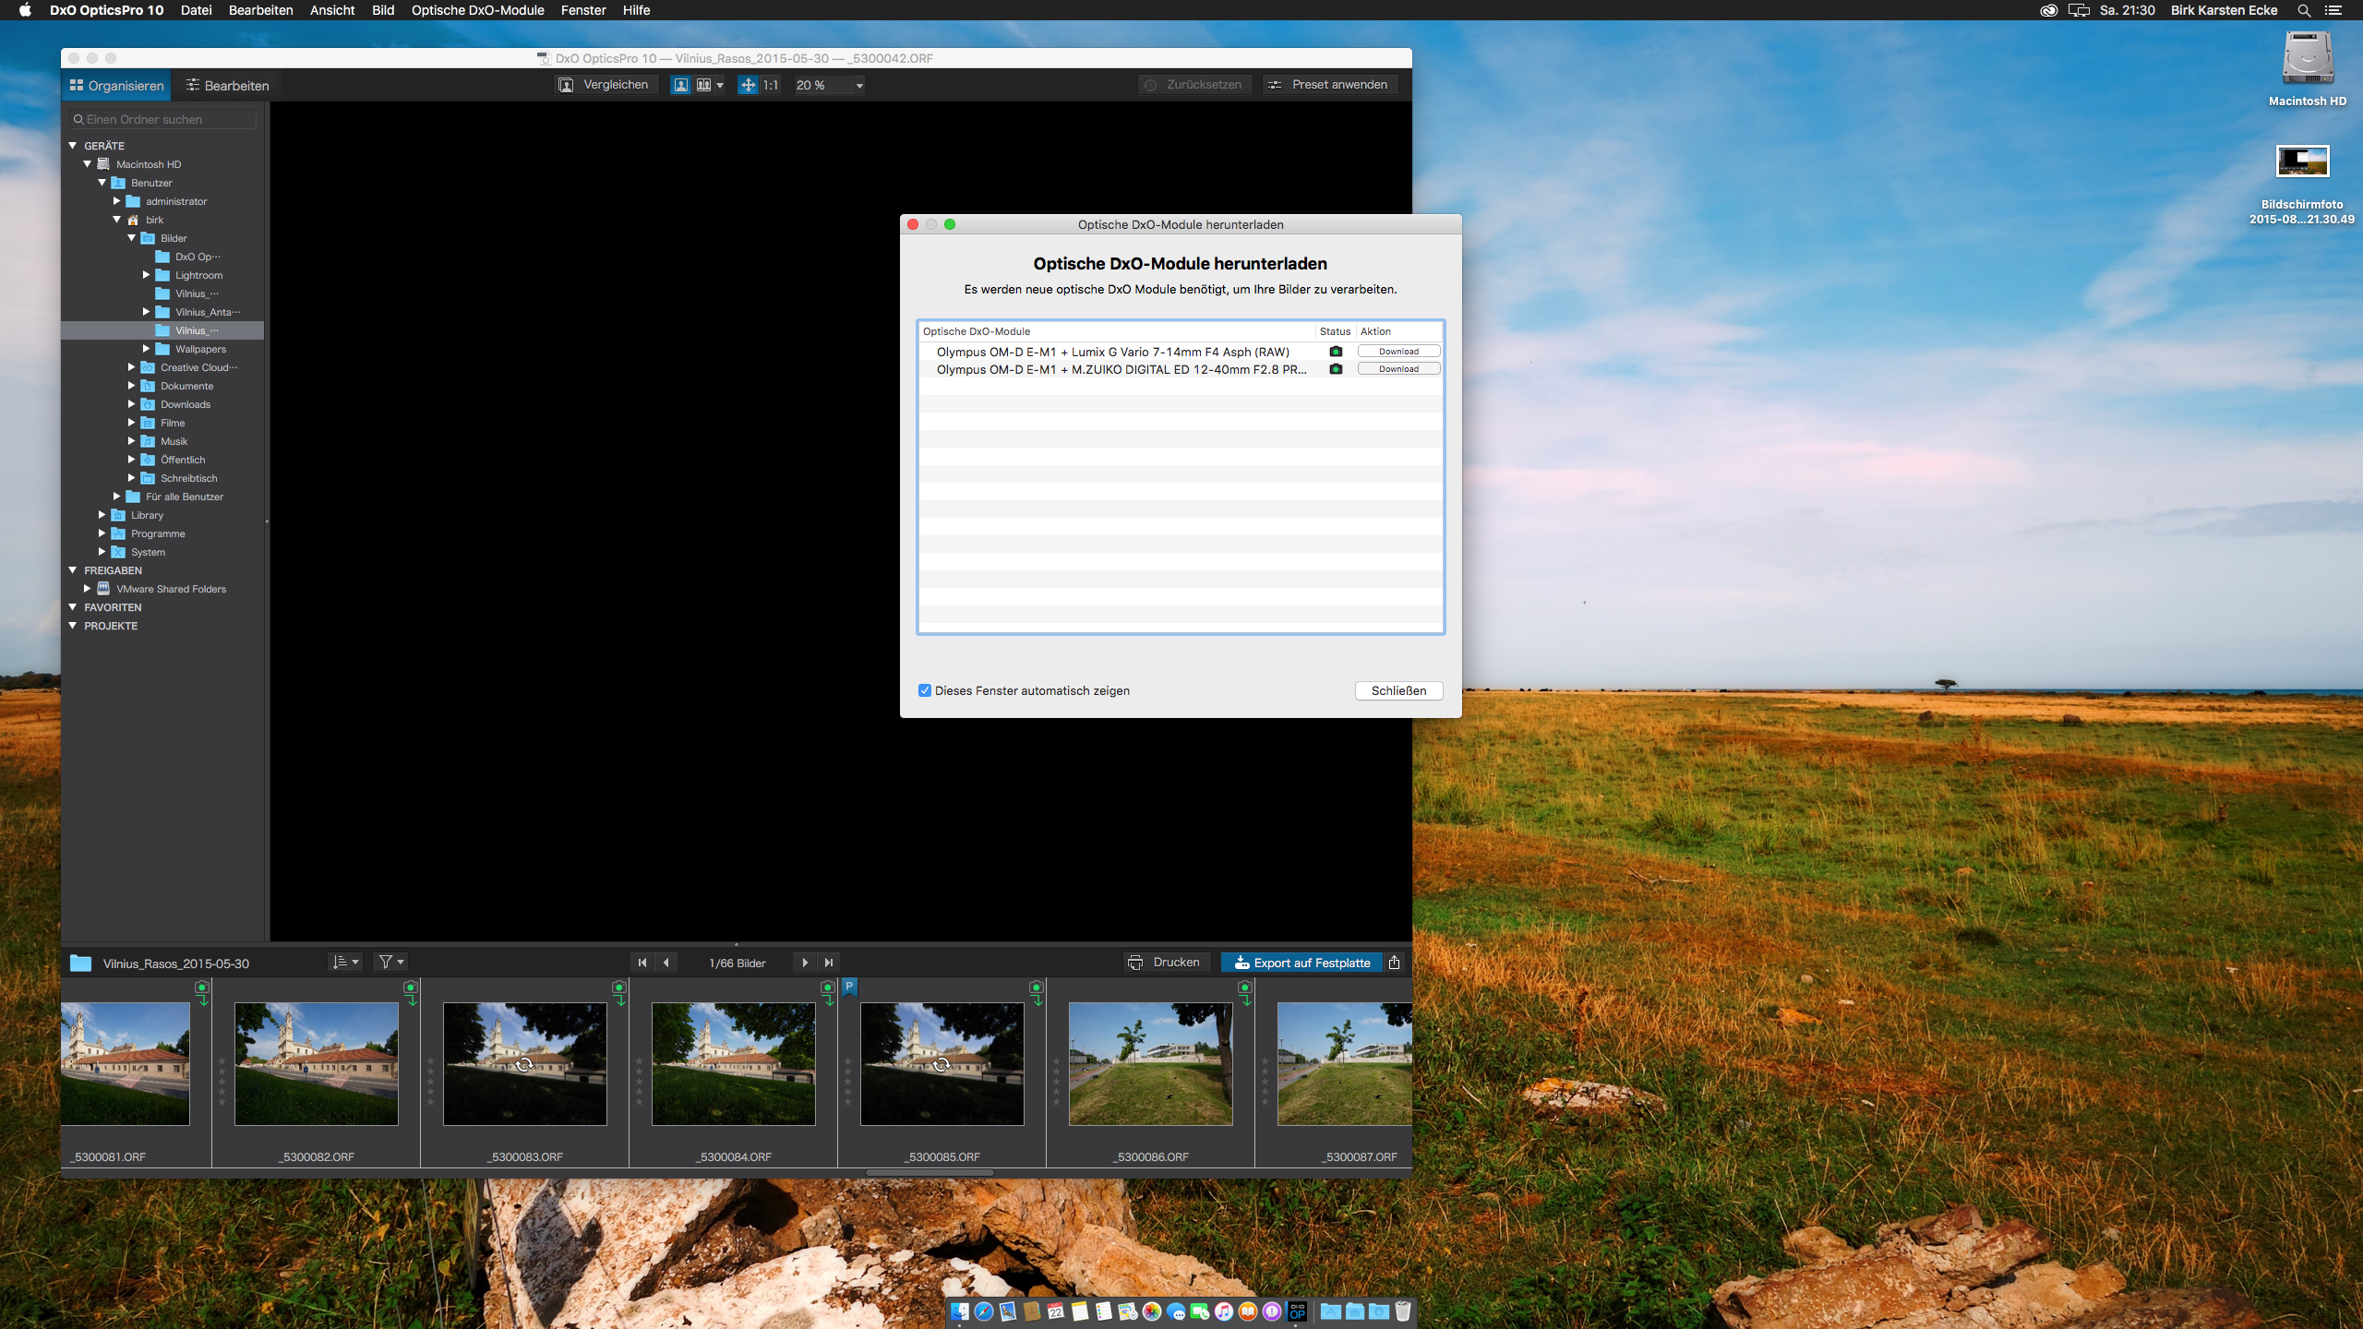Screen dimensions: 2363x1329
Task: Open Finder from the Dock
Action: pos(960,1311)
